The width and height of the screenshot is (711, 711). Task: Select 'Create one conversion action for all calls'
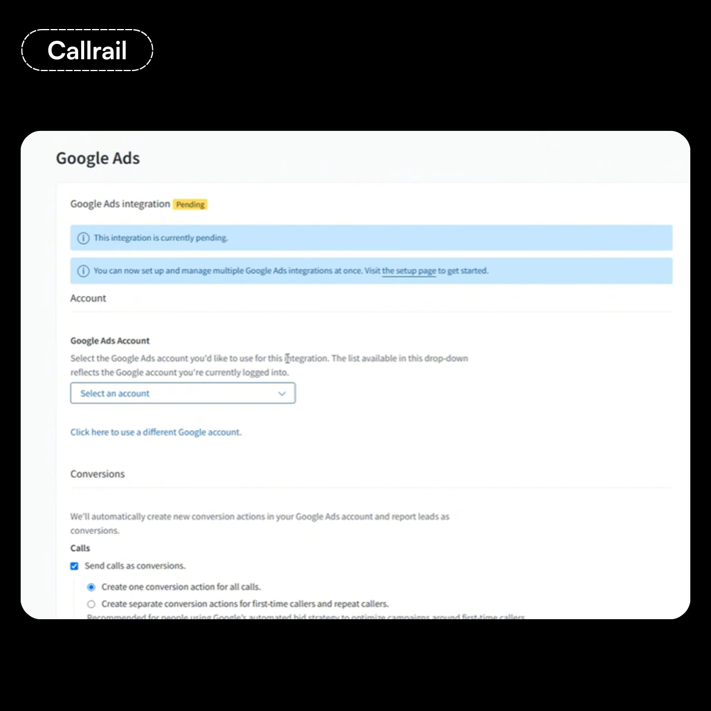pyautogui.click(x=91, y=587)
